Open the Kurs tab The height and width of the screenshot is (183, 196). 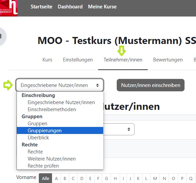(47, 60)
